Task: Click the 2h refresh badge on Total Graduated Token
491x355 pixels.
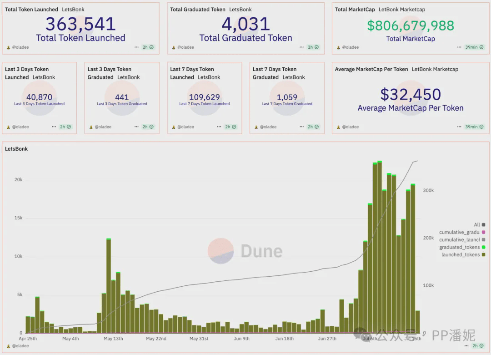Action: tap(313, 47)
